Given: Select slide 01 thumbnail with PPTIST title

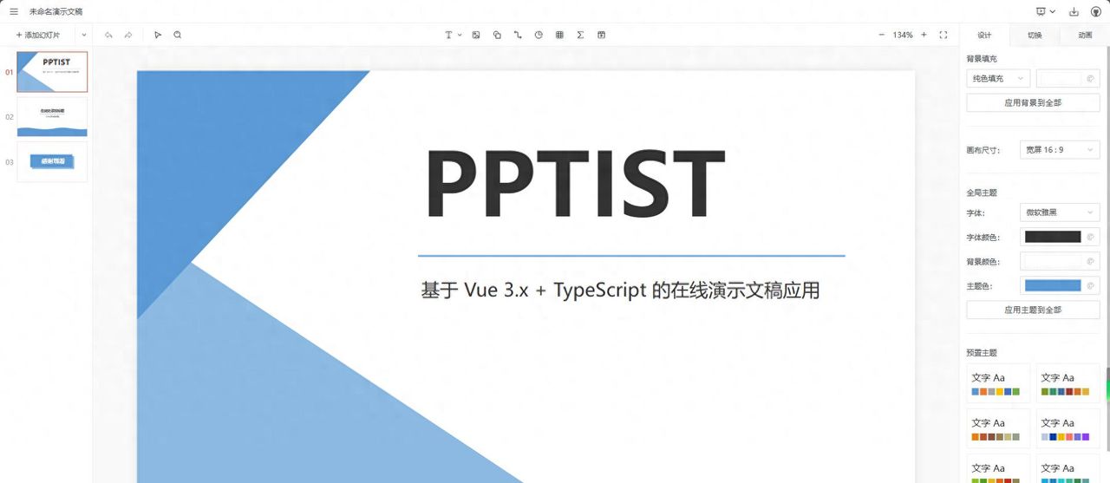Looking at the screenshot, I should click(52, 72).
